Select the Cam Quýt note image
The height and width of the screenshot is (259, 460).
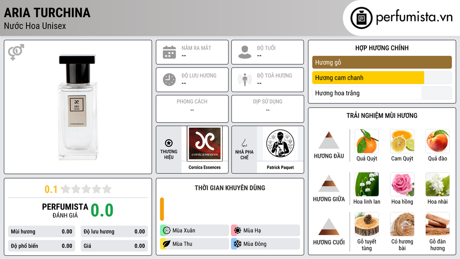[402, 141]
